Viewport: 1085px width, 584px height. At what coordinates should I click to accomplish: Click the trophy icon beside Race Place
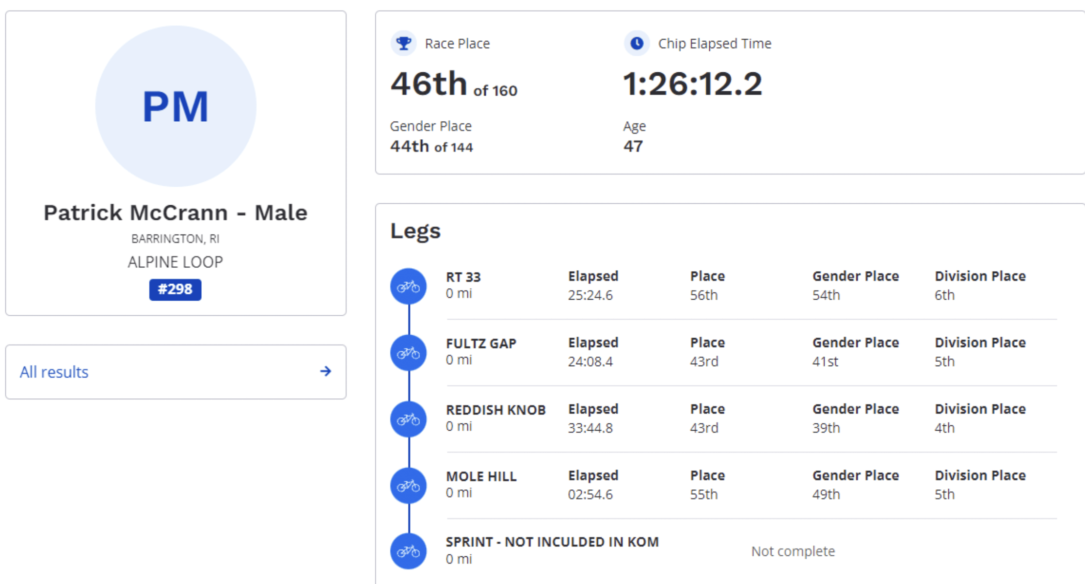click(403, 44)
